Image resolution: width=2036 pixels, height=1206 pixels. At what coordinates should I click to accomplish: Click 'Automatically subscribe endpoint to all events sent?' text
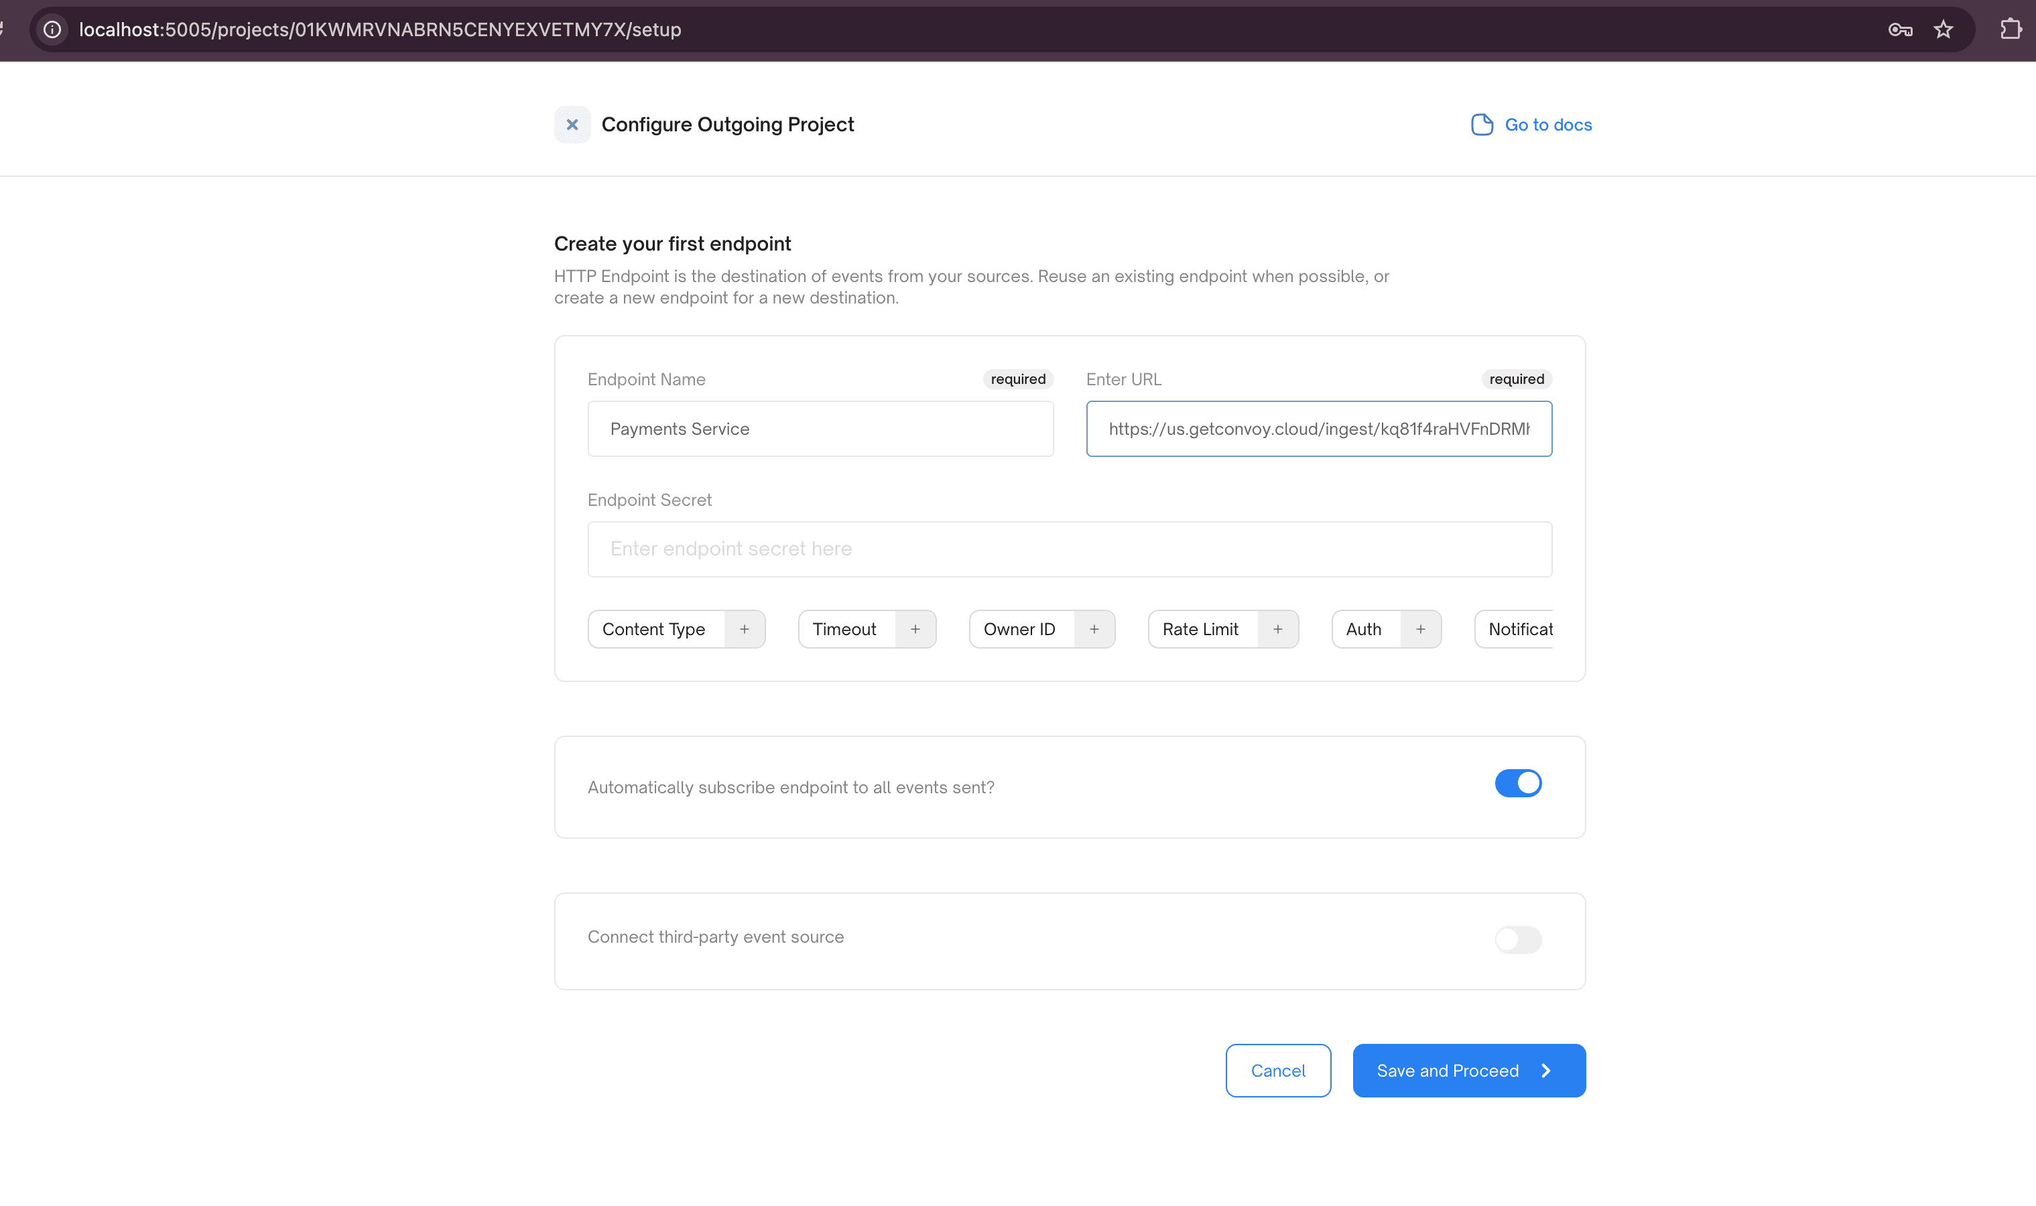point(791,787)
